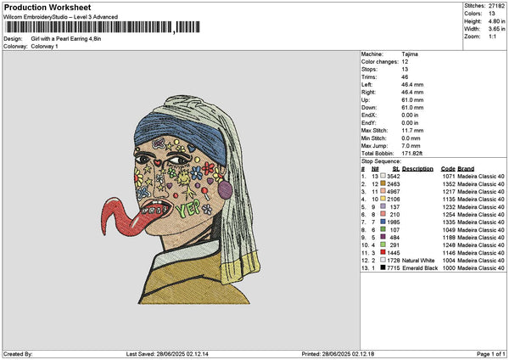Select design name Girl with a Pearl Earring
Image resolution: width=509 pixels, height=360 pixels.
pos(66,39)
